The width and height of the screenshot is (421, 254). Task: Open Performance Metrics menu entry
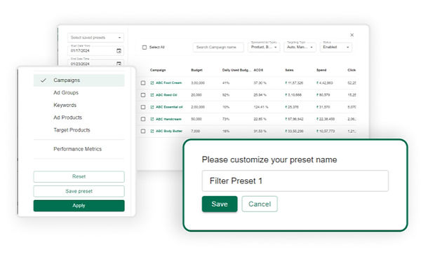click(78, 149)
